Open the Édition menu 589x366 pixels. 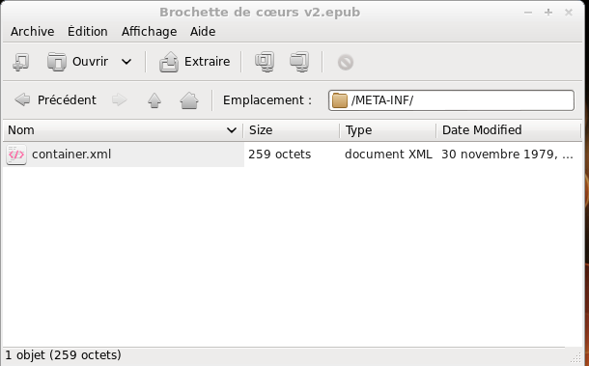pos(88,32)
